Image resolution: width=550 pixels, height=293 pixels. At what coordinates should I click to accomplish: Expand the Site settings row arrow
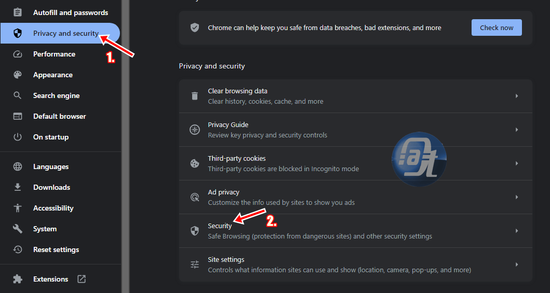pos(517,264)
